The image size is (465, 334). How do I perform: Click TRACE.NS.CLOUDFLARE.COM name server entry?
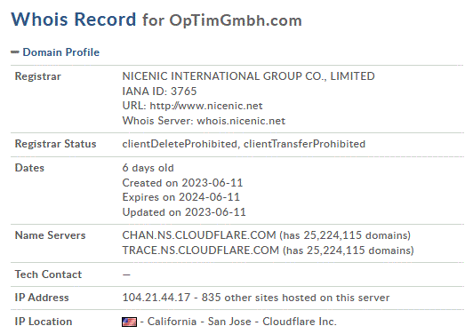[201, 250]
